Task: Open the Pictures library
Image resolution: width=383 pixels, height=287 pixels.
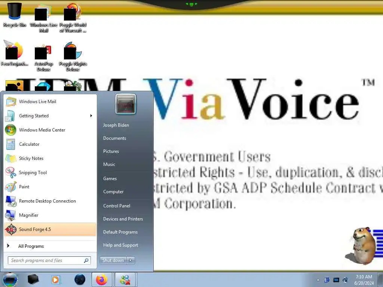Action: [111, 151]
